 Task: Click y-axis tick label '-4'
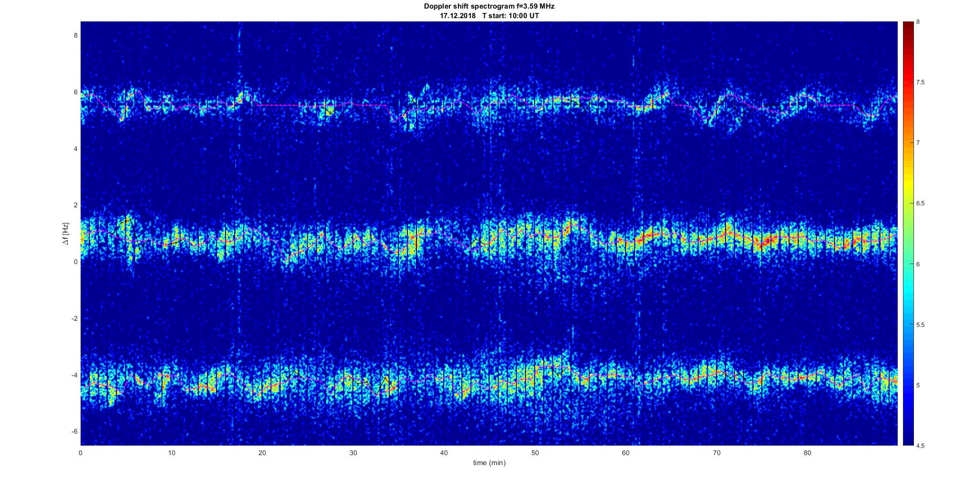[74, 375]
